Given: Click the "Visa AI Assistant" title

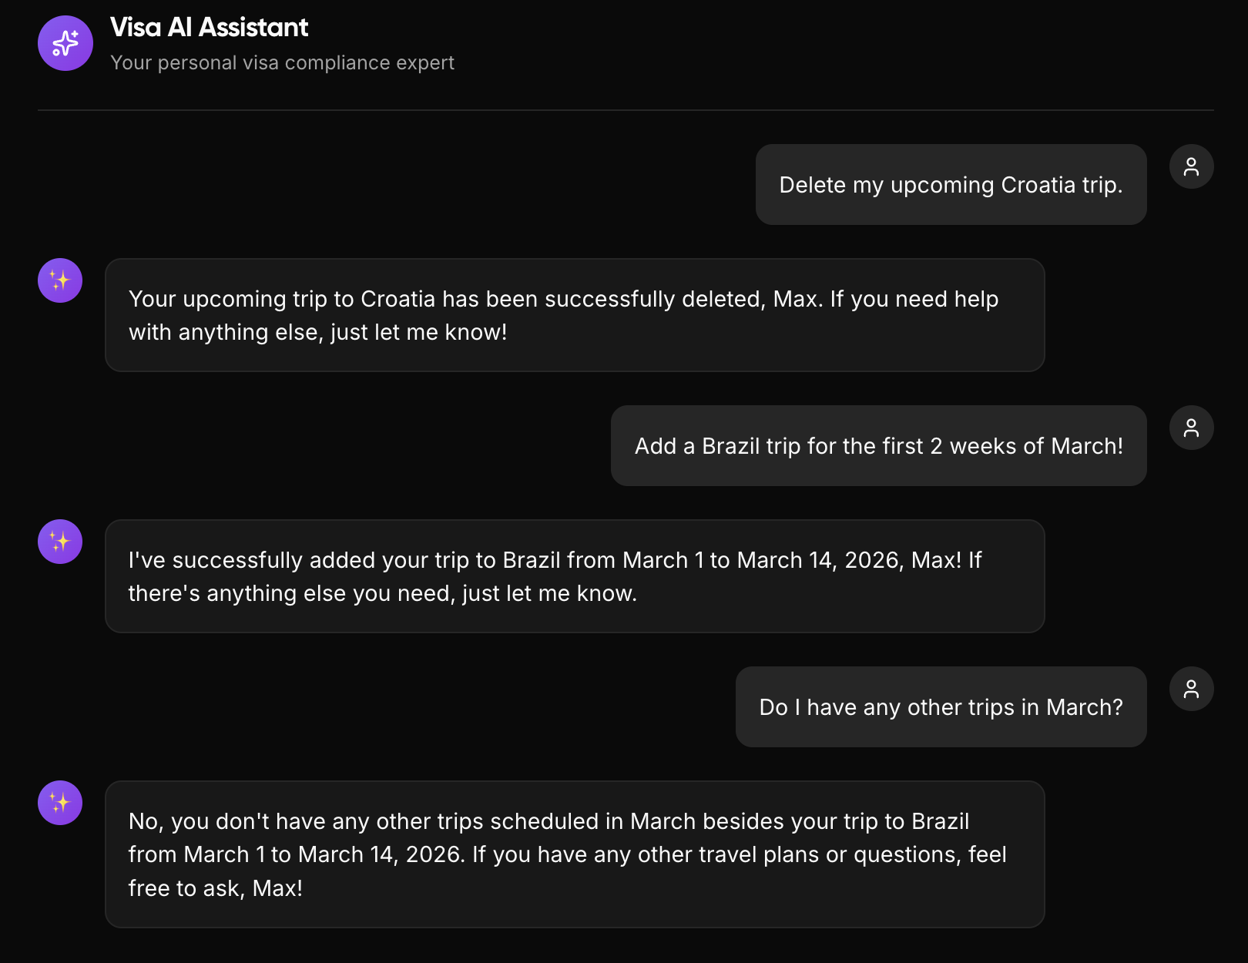Looking at the screenshot, I should (209, 28).
